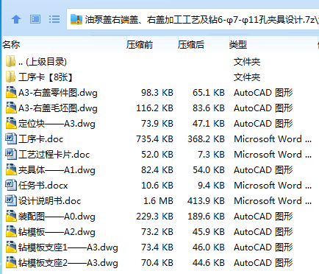Click DWG icon of A3-右盖毛坯图.dwg
The image size is (319, 274).
coord(11,108)
